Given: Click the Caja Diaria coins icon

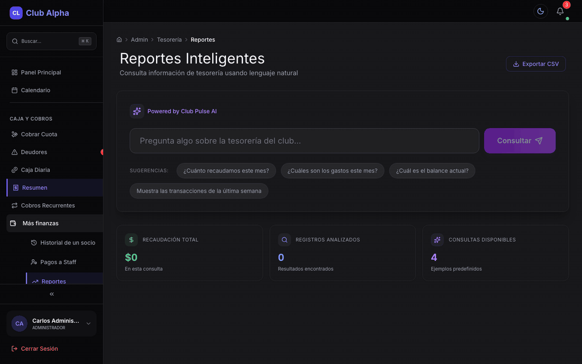Looking at the screenshot, I should pos(14,170).
